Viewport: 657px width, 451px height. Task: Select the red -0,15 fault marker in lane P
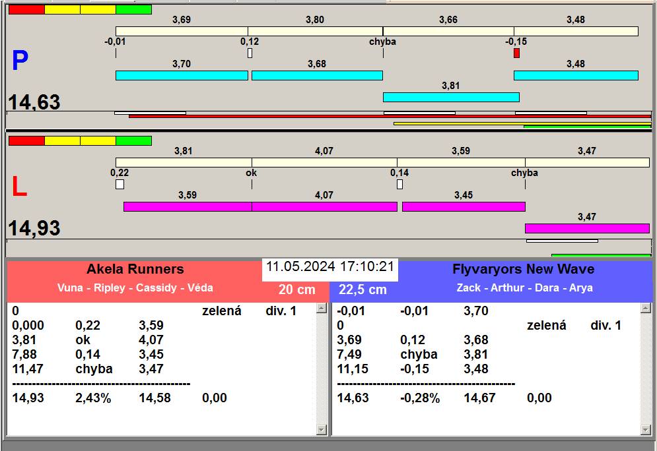click(x=516, y=53)
